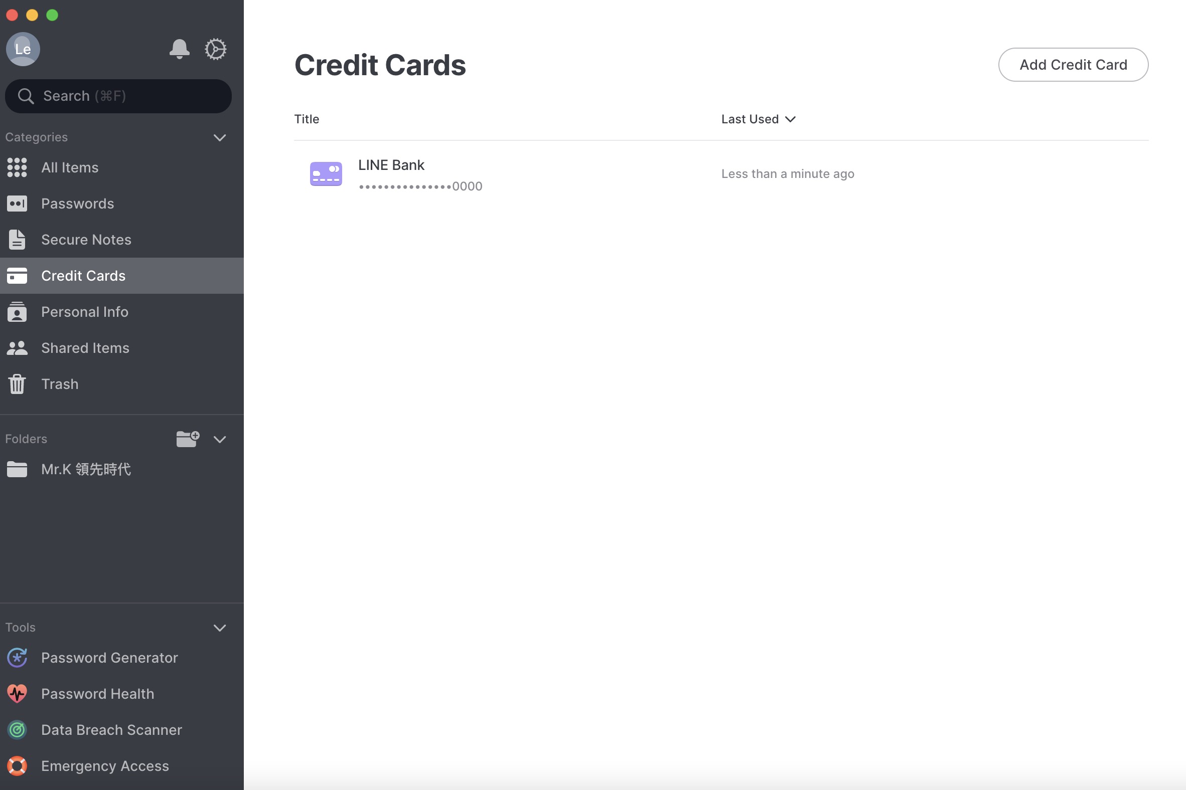Screen dimensions: 1186x790
Task: Open the notifications bell icon
Action: pos(179,49)
